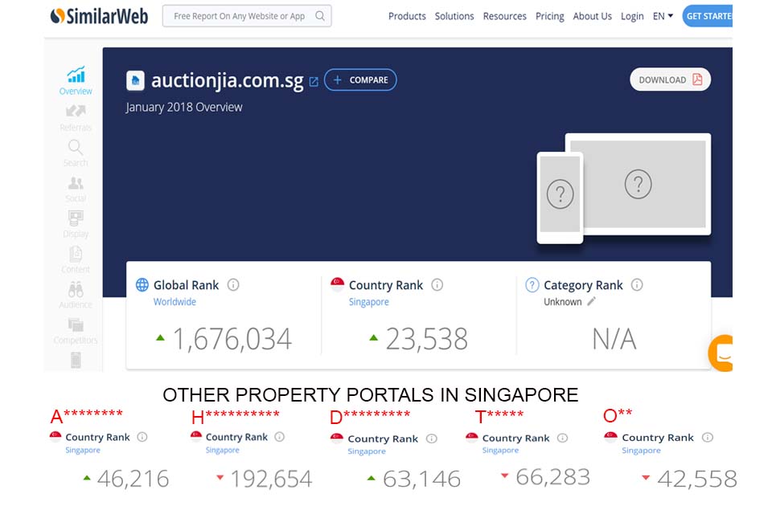Viewport: 772px width, 514px height.
Task: Click rank value 42,558
Action: pos(697,479)
